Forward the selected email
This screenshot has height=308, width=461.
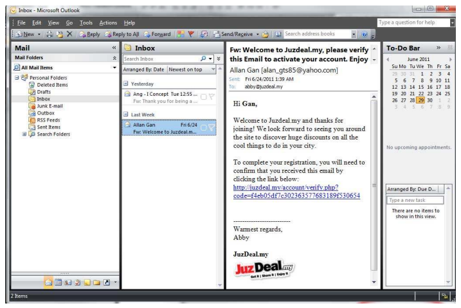click(x=157, y=34)
